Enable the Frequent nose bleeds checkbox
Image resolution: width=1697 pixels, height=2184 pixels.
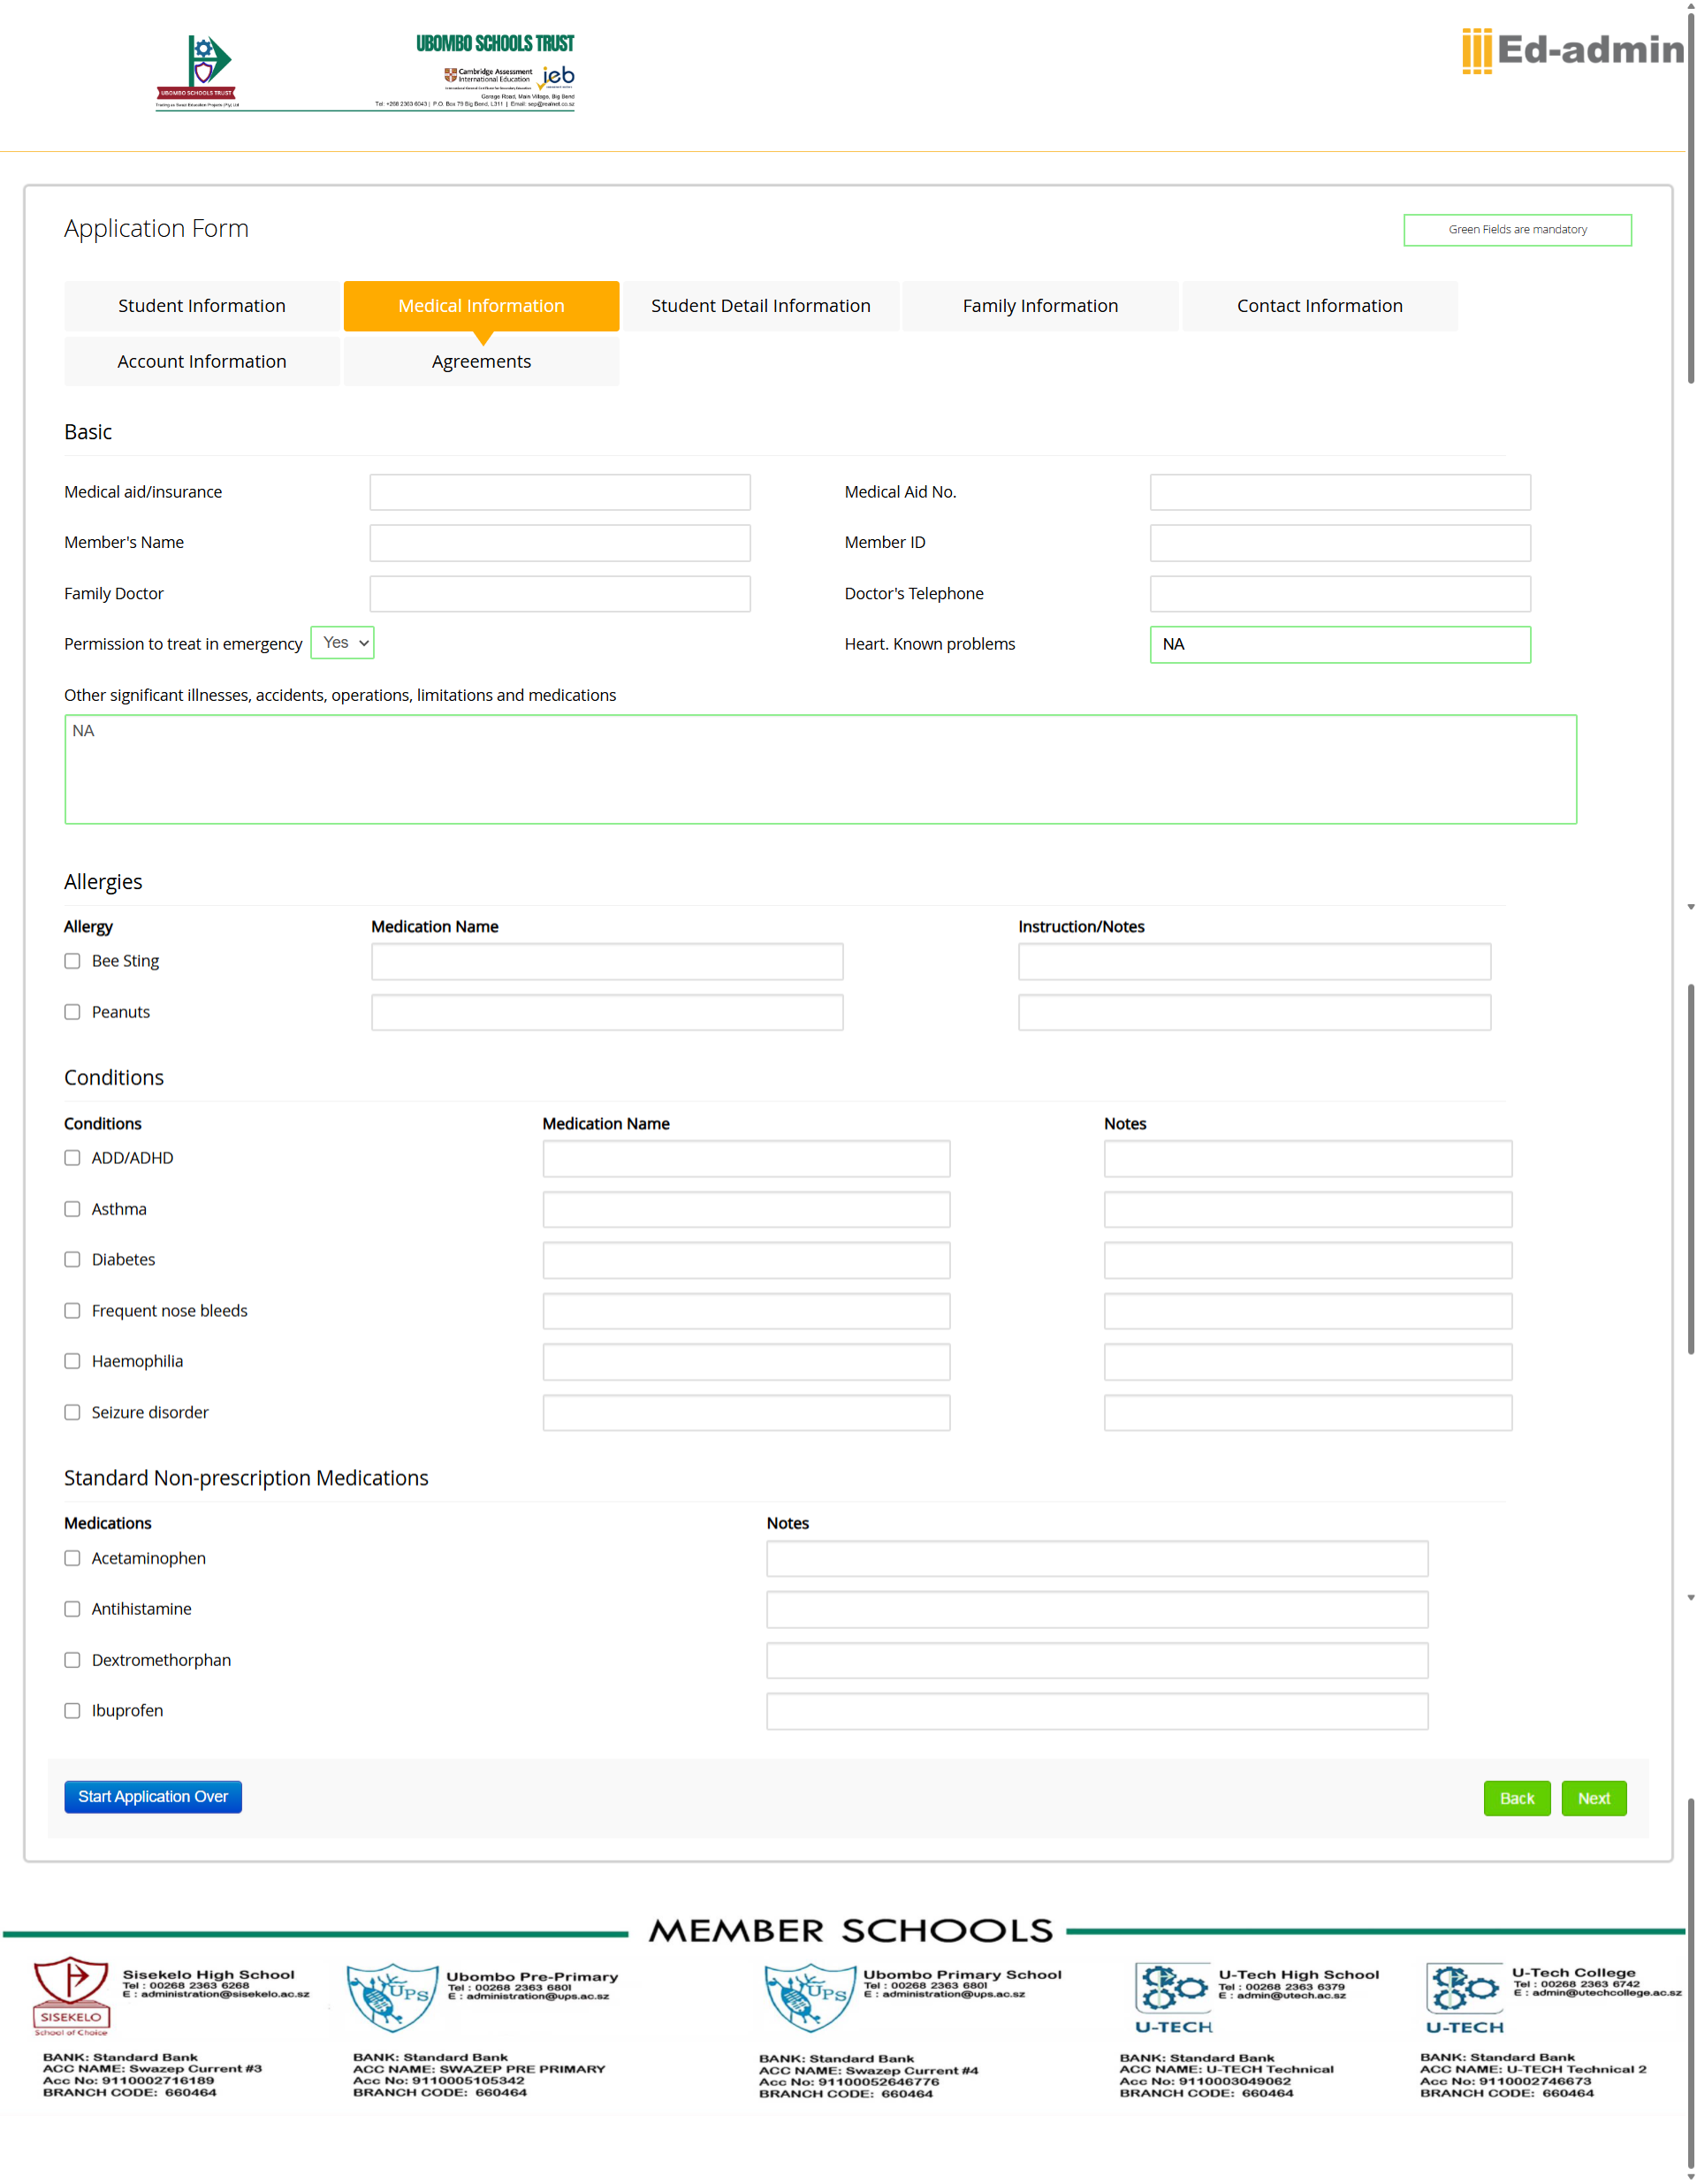click(72, 1311)
